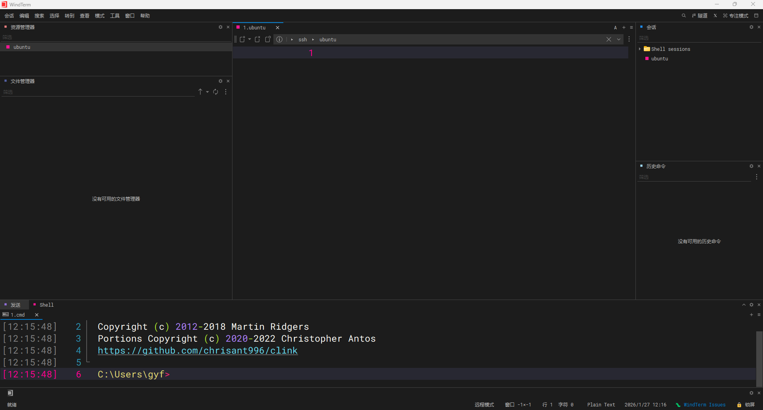
Task: Open the 隧道 (tunnel) panel
Action: [700, 15]
